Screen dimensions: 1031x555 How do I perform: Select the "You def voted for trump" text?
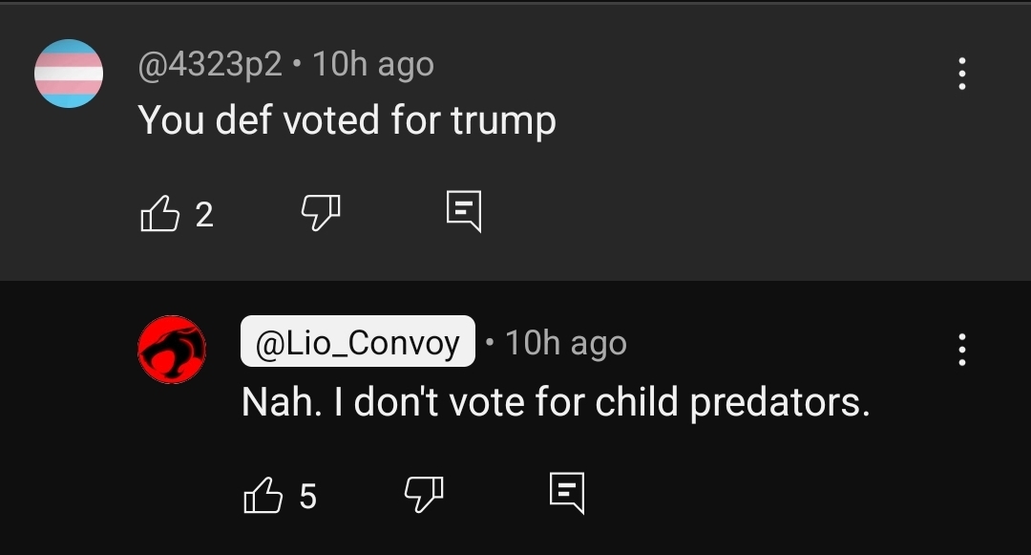click(347, 120)
